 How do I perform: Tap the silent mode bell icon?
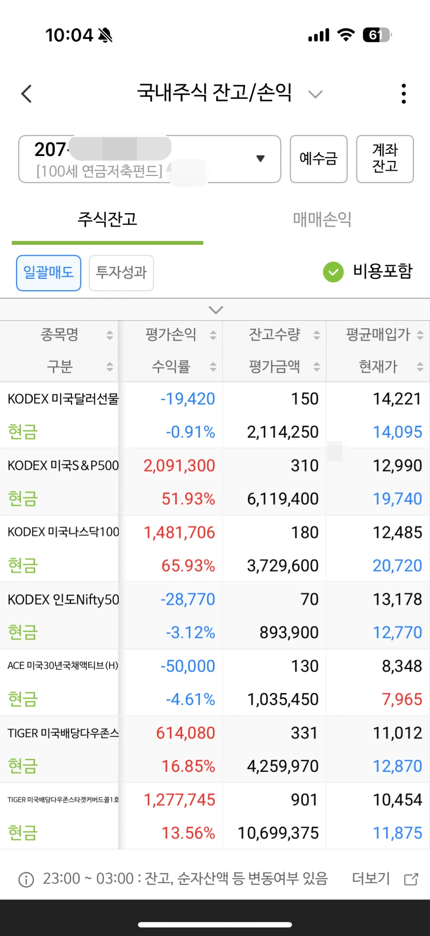tap(105, 36)
